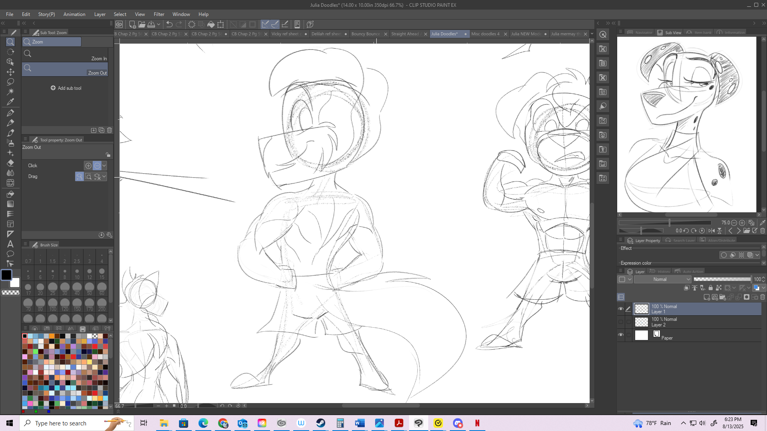Select the Eyedropper tool
767x431 pixels.
10,102
